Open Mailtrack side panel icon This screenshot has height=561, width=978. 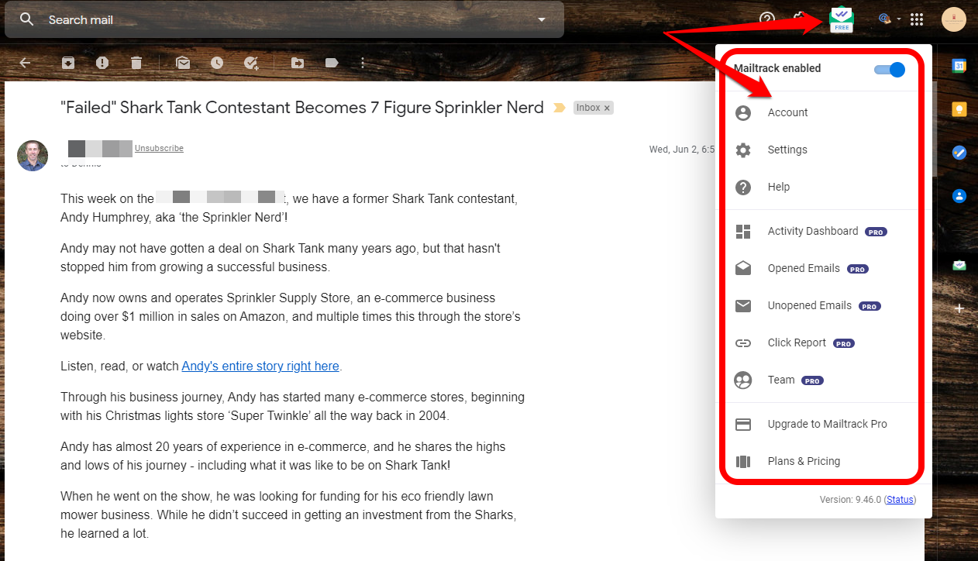pyautogui.click(x=959, y=265)
